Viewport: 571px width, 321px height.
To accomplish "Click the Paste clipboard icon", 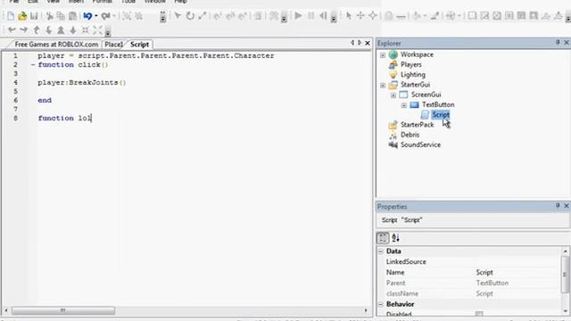I will [x=73, y=16].
